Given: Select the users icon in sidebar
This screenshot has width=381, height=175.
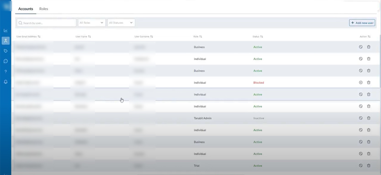Looking at the screenshot, I should coord(5,41).
